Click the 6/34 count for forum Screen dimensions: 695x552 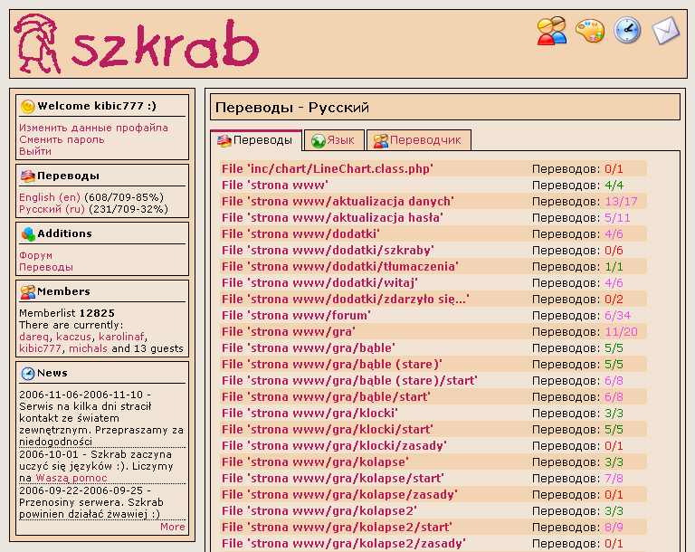[617, 316]
